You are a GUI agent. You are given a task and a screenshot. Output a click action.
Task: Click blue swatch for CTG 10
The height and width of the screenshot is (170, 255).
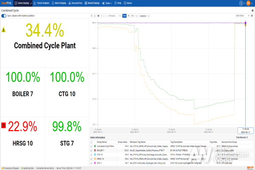pos(95,155)
